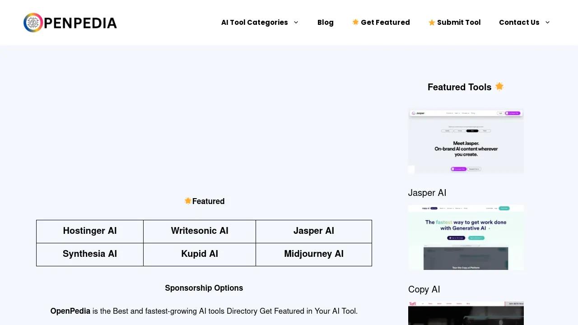578x325 pixels.
Task: Click the star icon next to Featured Tools
Action: pyautogui.click(x=499, y=86)
